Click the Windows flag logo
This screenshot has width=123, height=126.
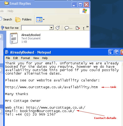pyautogui.click(x=85, y=11)
